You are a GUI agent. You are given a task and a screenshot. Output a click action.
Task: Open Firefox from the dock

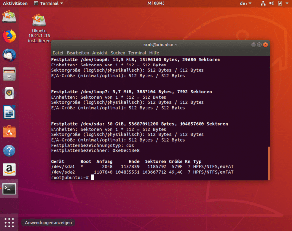click(8, 36)
